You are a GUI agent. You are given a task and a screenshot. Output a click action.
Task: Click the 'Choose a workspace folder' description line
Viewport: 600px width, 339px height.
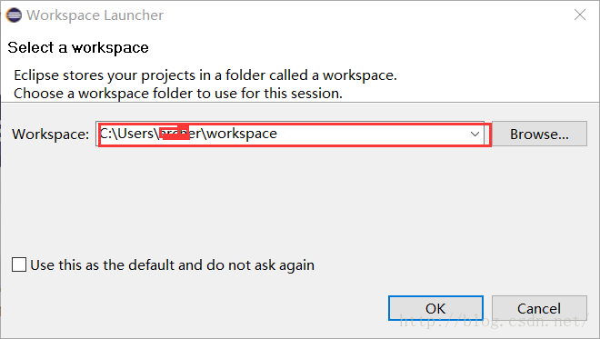178,94
